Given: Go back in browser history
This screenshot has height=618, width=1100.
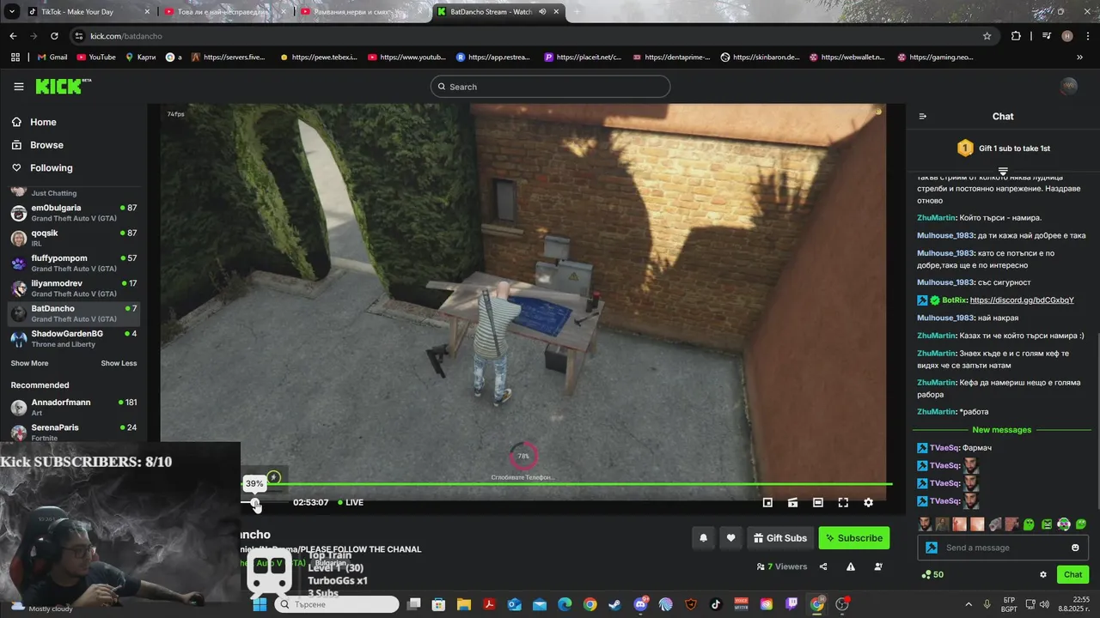Looking at the screenshot, I should (x=13, y=36).
